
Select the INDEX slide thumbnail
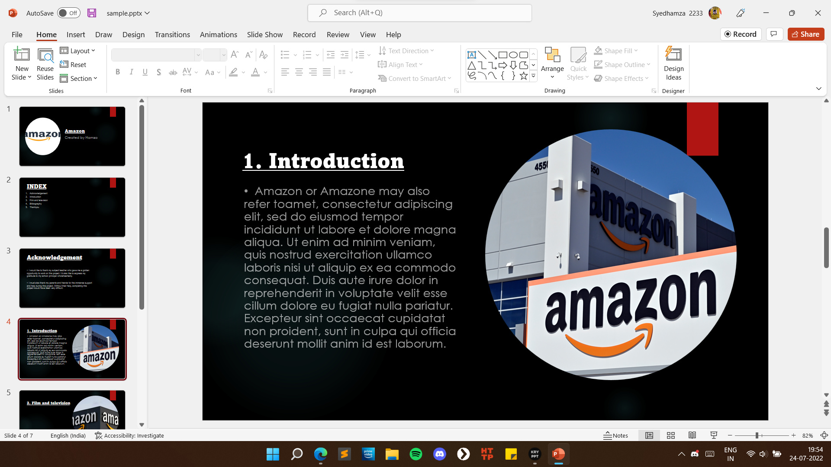[72, 207]
